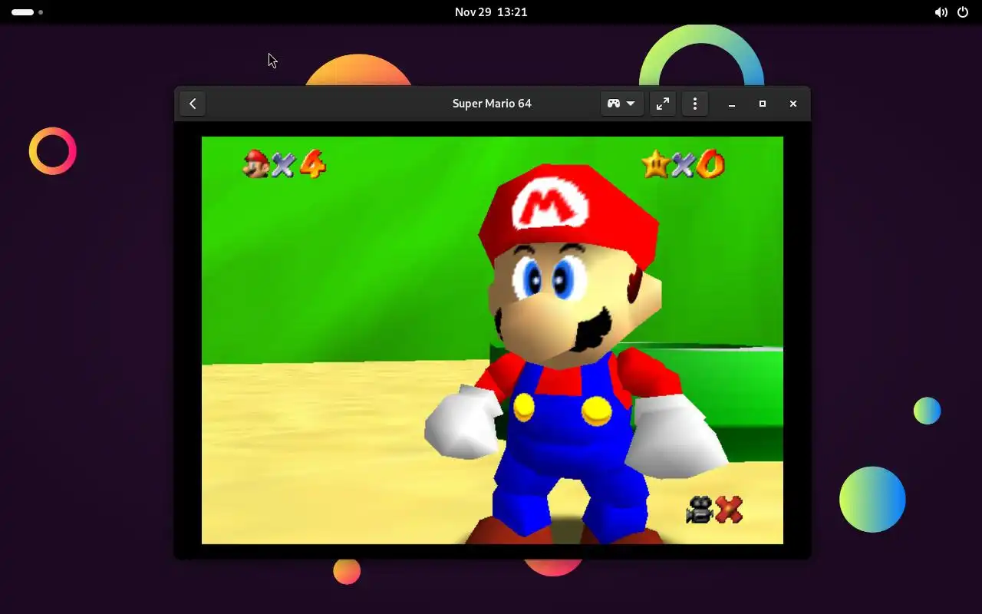Maximize the Super Mario 64 window
The image size is (982, 614).
(x=763, y=104)
